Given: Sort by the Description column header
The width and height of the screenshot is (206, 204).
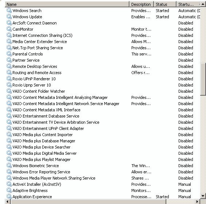Looking at the screenshot, I should tap(141, 4).
